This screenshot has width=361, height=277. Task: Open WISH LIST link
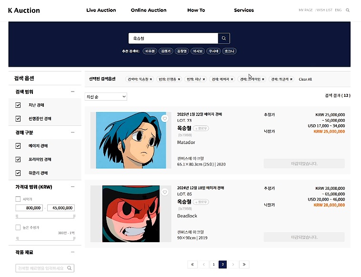point(324,10)
